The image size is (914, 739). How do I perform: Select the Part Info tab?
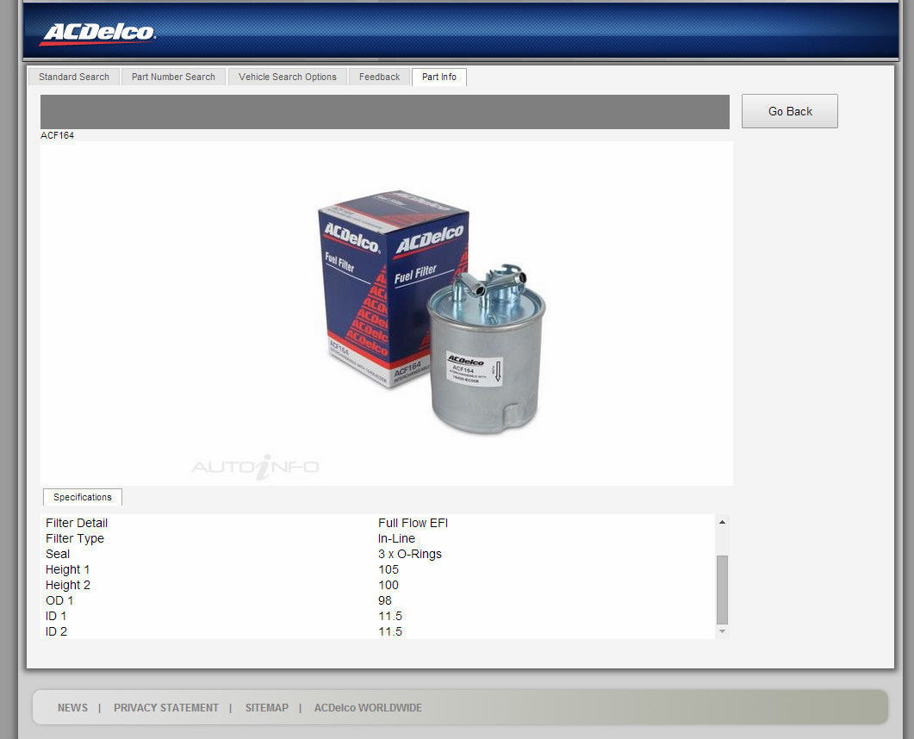point(439,77)
